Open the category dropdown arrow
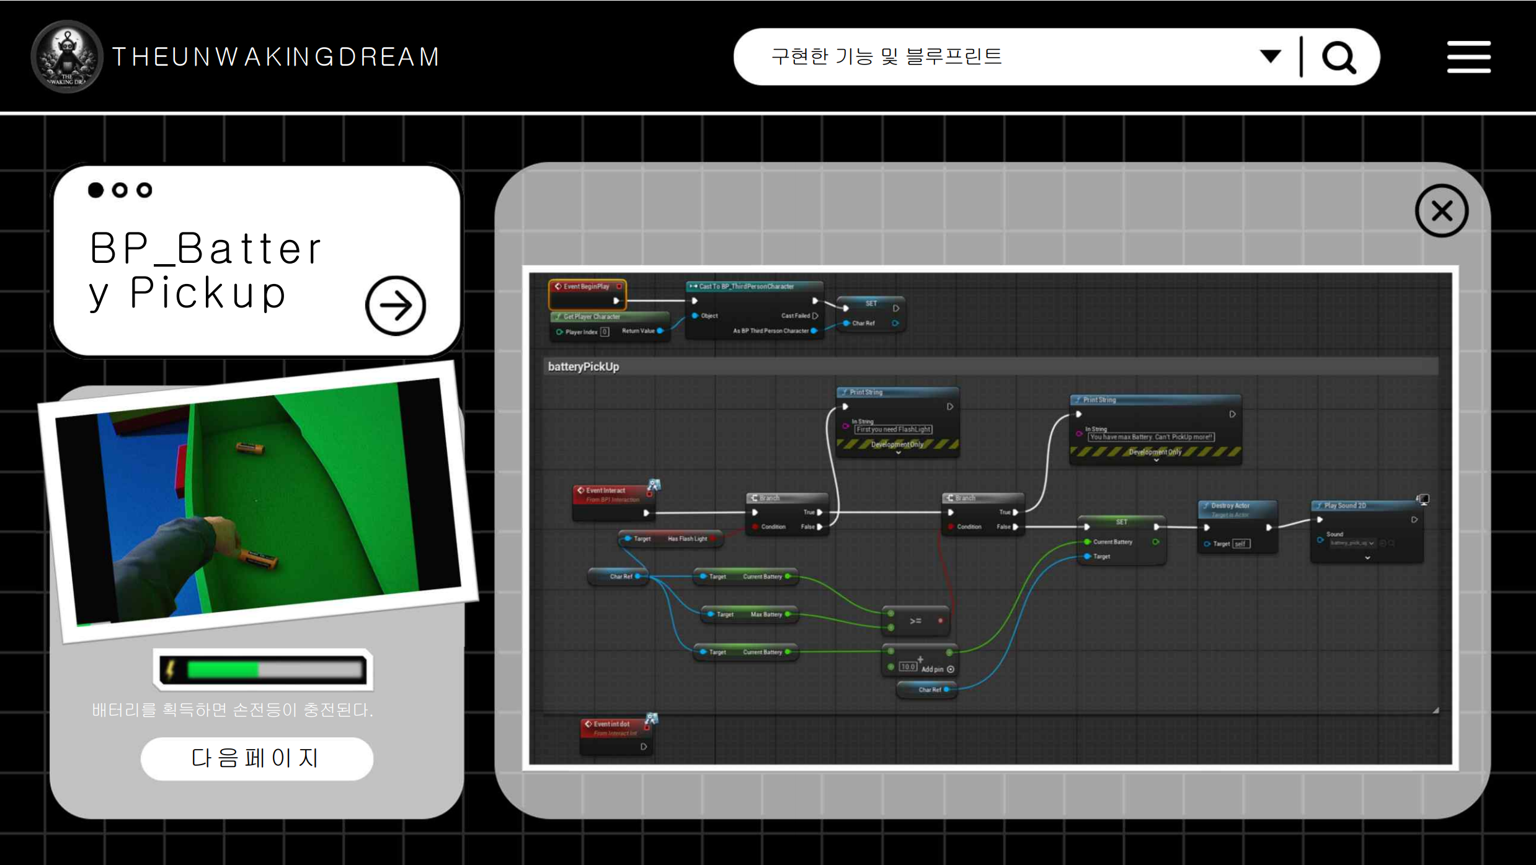 [1270, 57]
